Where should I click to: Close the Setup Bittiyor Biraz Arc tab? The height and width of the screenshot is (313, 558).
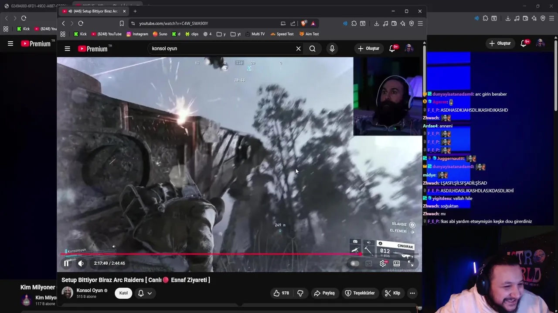click(124, 11)
